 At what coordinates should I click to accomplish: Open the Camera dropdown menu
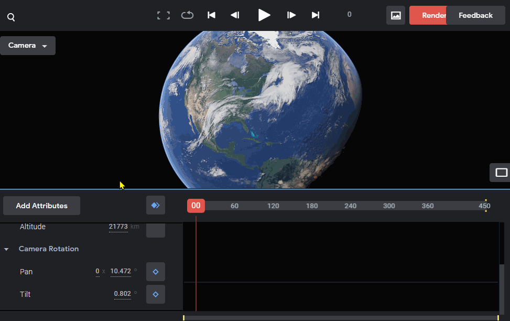pyautogui.click(x=28, y=46)
